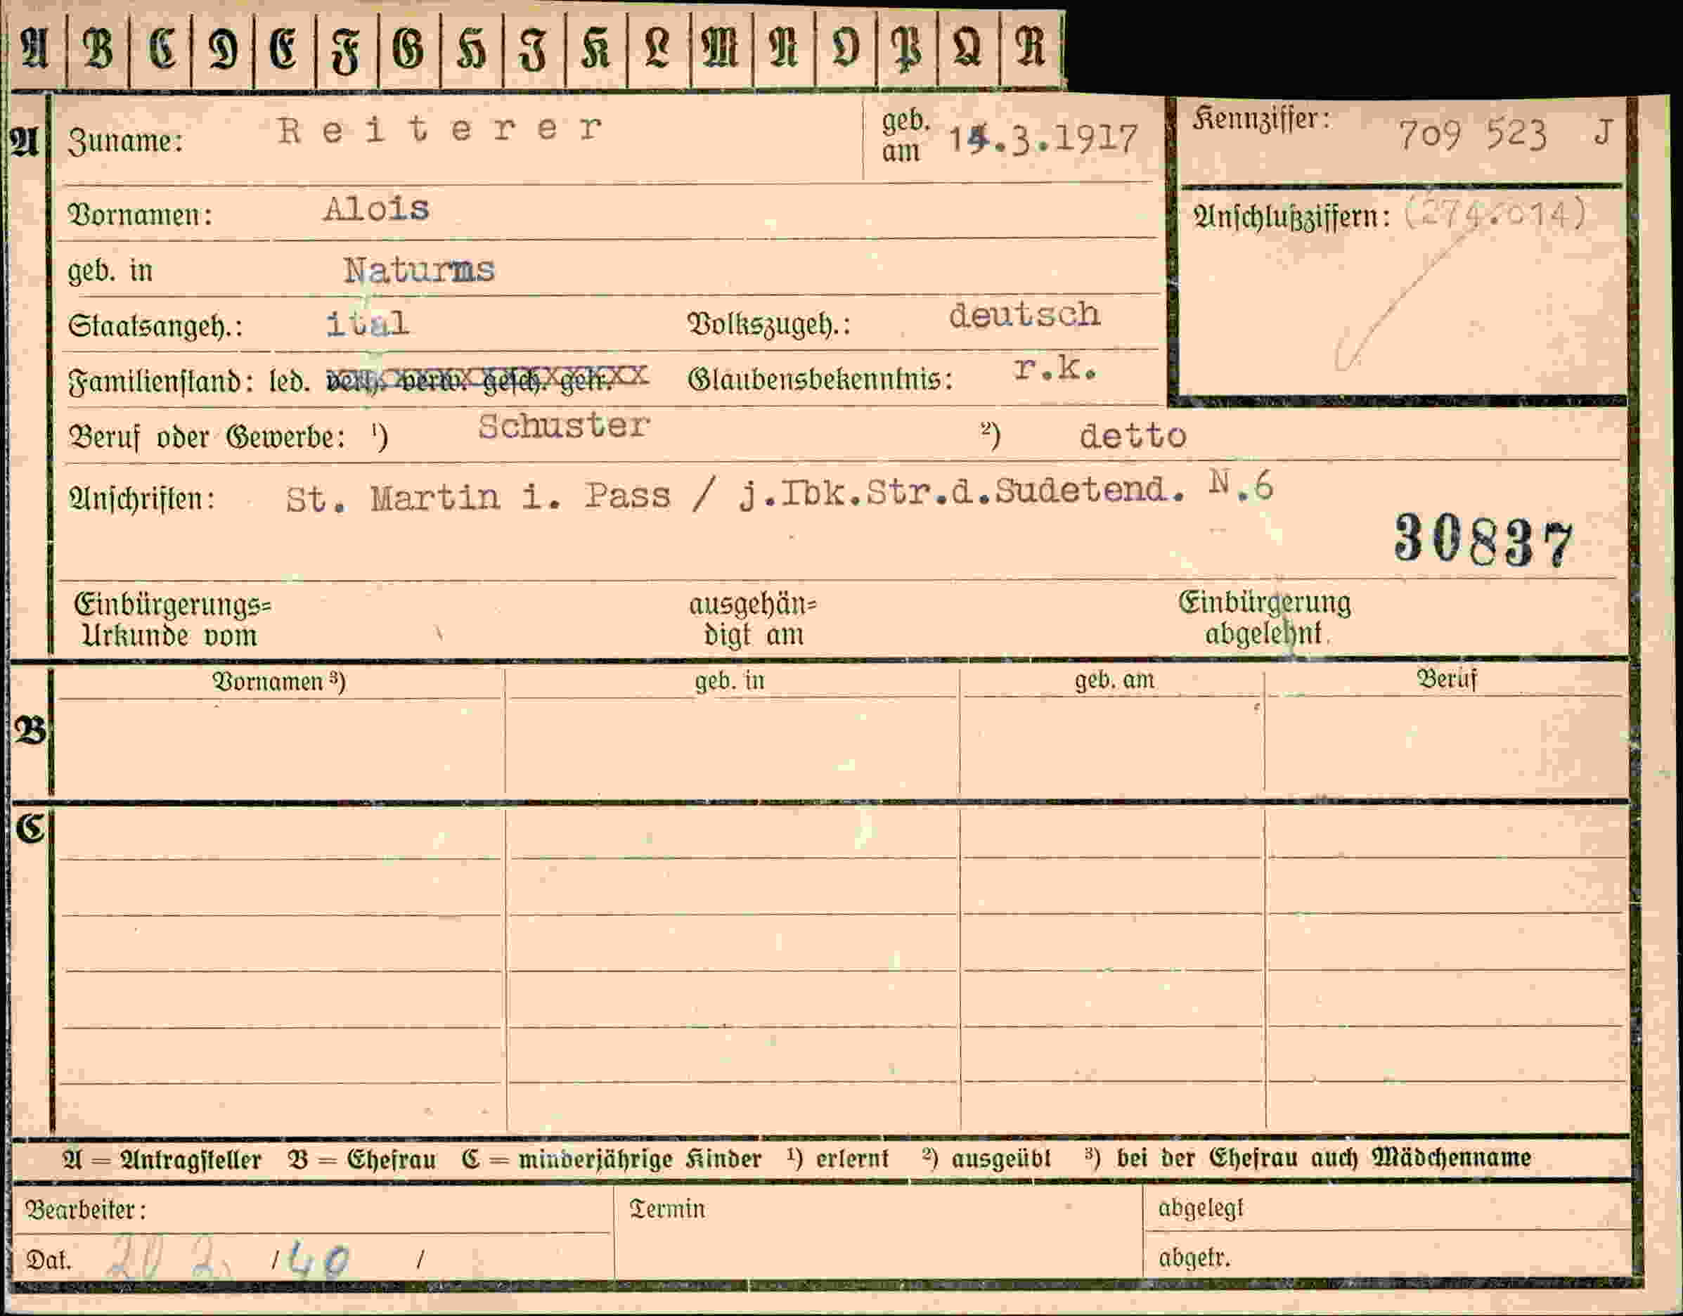Viewport: 1683px width, 1316px height.
Task: Click the 'abgefr.' label
Action: click(x=1194, y=1258)
